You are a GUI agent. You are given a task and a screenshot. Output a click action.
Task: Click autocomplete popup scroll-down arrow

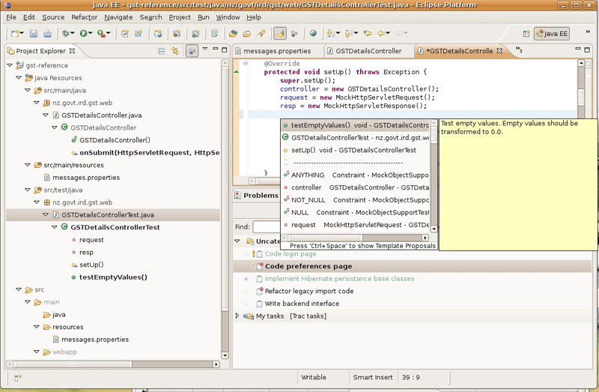(x=434, y=229)
